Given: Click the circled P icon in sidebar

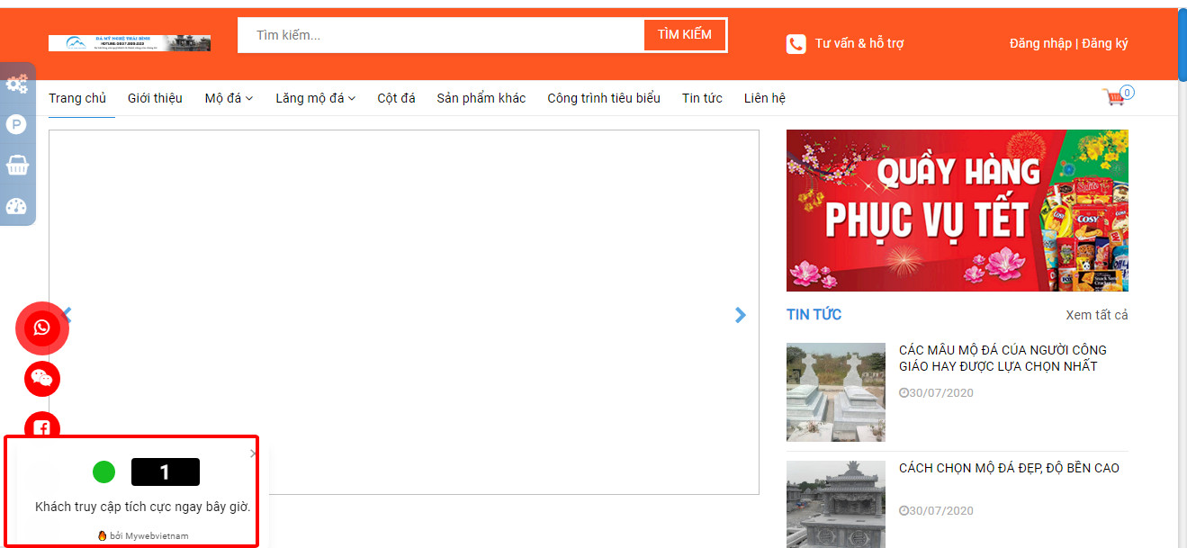Looking at the screenshot, I should 16,125.
